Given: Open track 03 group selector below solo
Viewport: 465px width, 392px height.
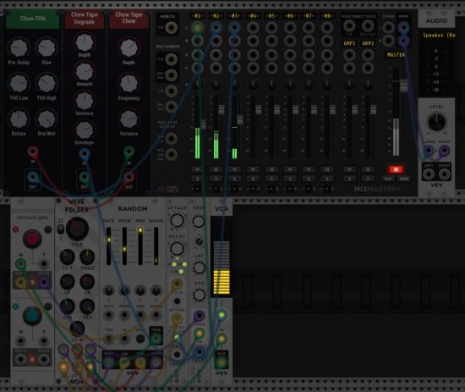Looking at the screenshot, I should coord(234,188).
